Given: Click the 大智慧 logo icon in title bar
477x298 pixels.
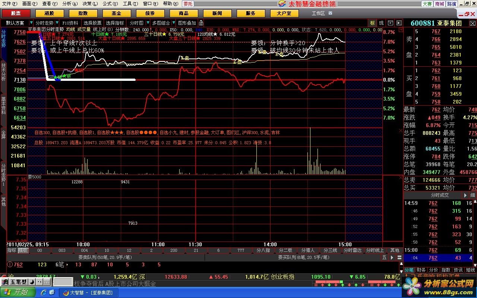Looking at the screenshot, I should [x=282, y=4].
